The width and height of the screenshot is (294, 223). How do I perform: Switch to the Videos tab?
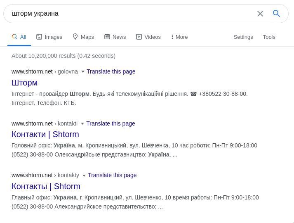click(148, 37)
